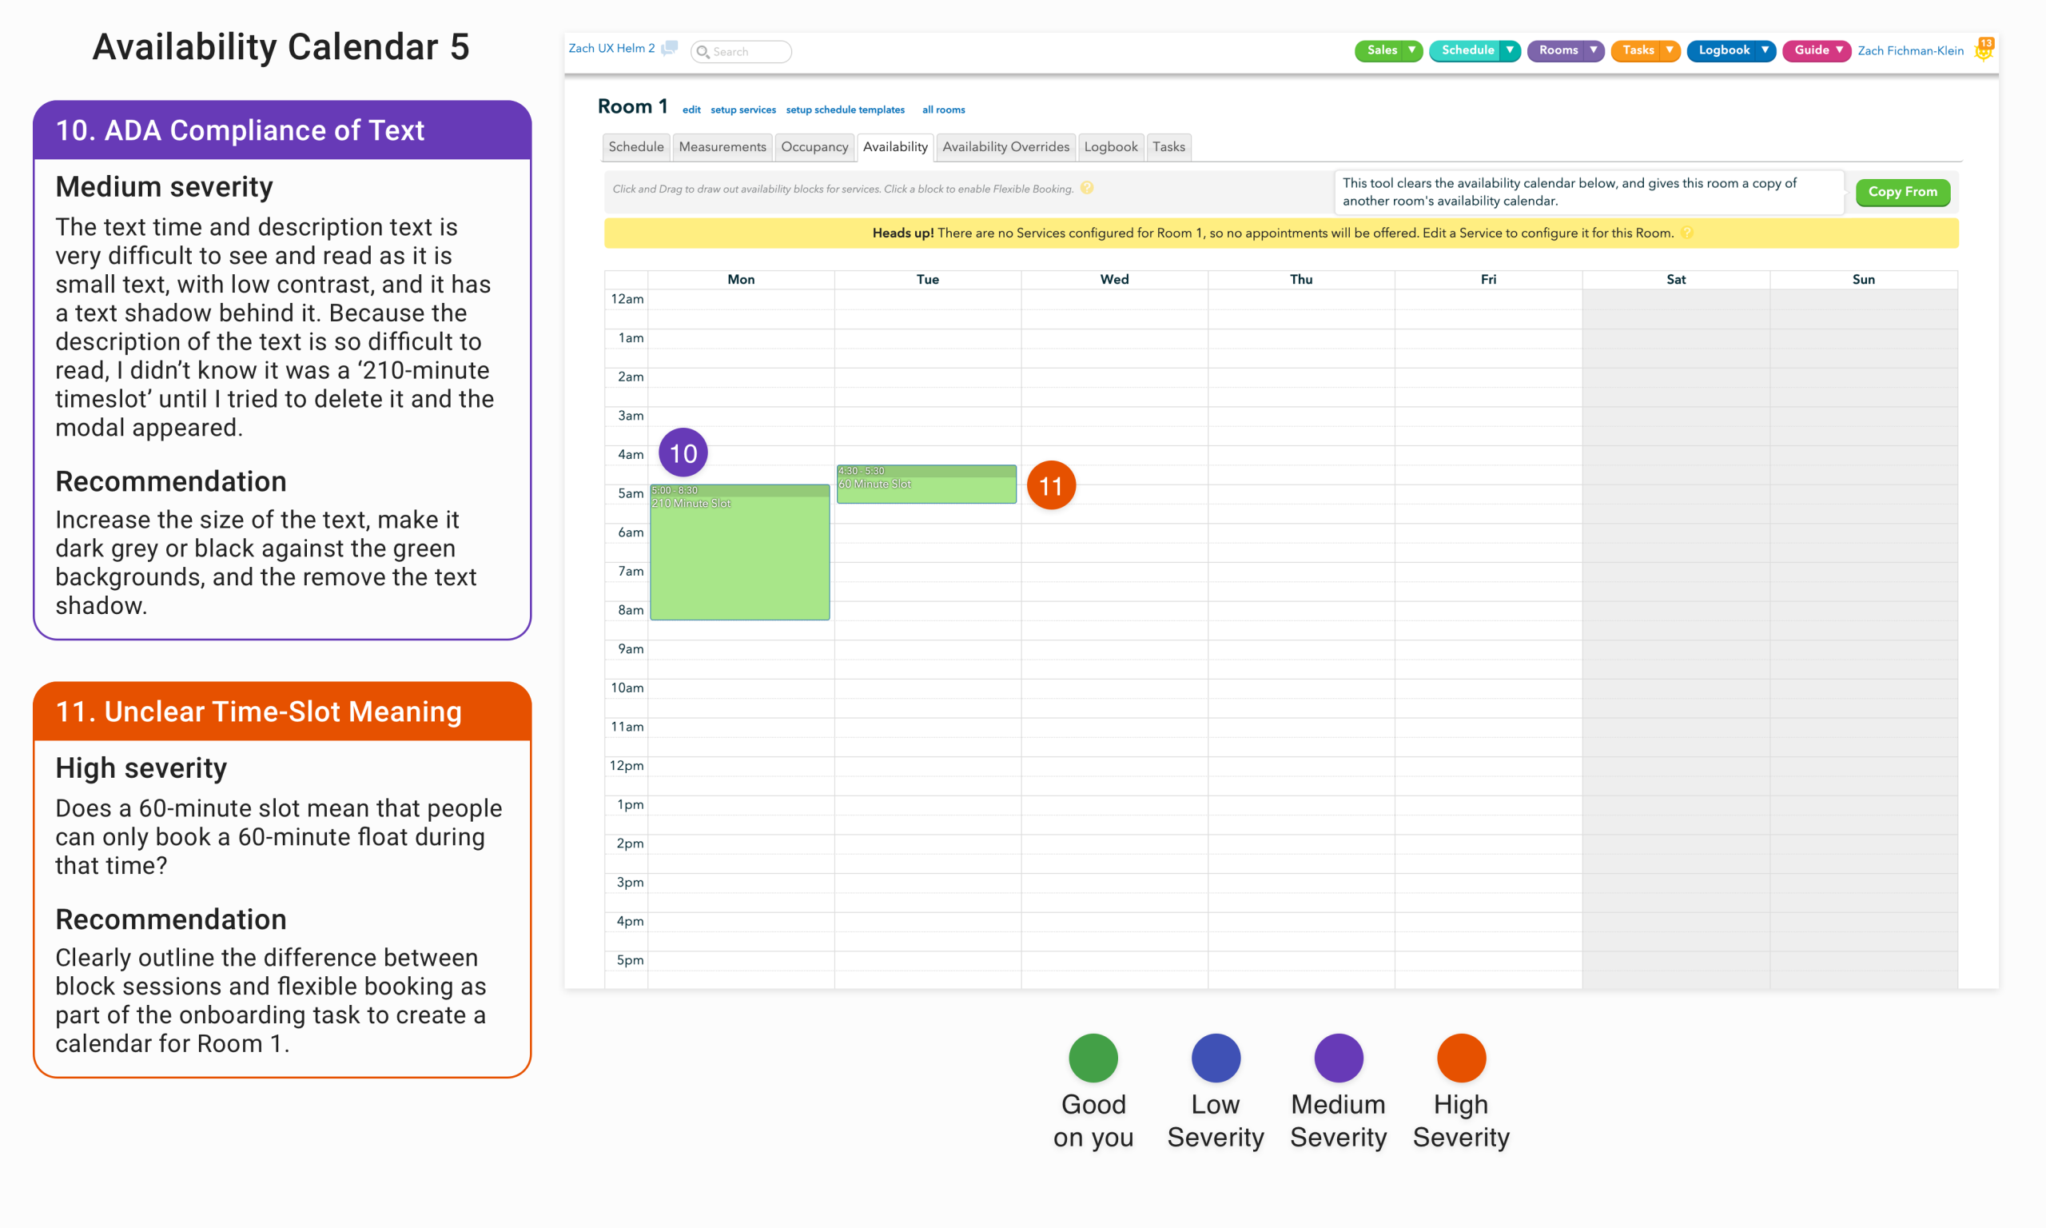Image resolution: width=2046 pixels, height=1228 pixels.
Task: Expand the Sales menu arrow
Action: point(1411,50)
